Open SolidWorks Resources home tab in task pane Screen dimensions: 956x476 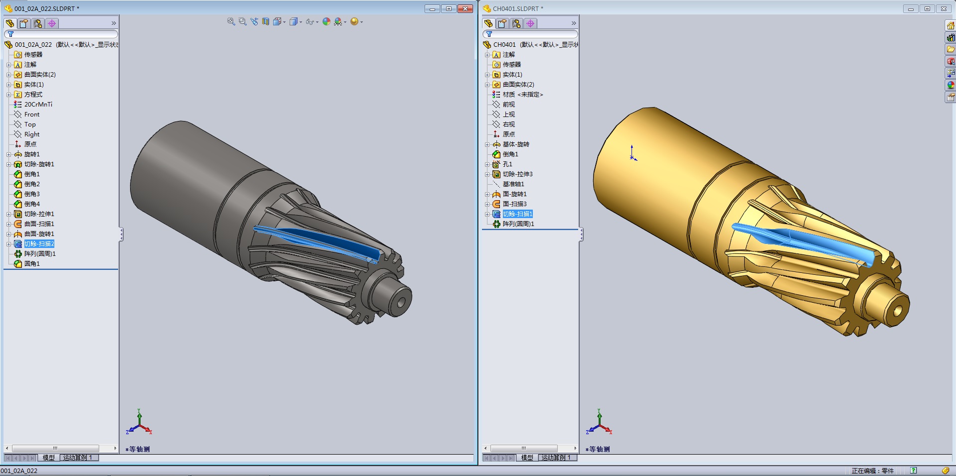(x=951, y=25)
